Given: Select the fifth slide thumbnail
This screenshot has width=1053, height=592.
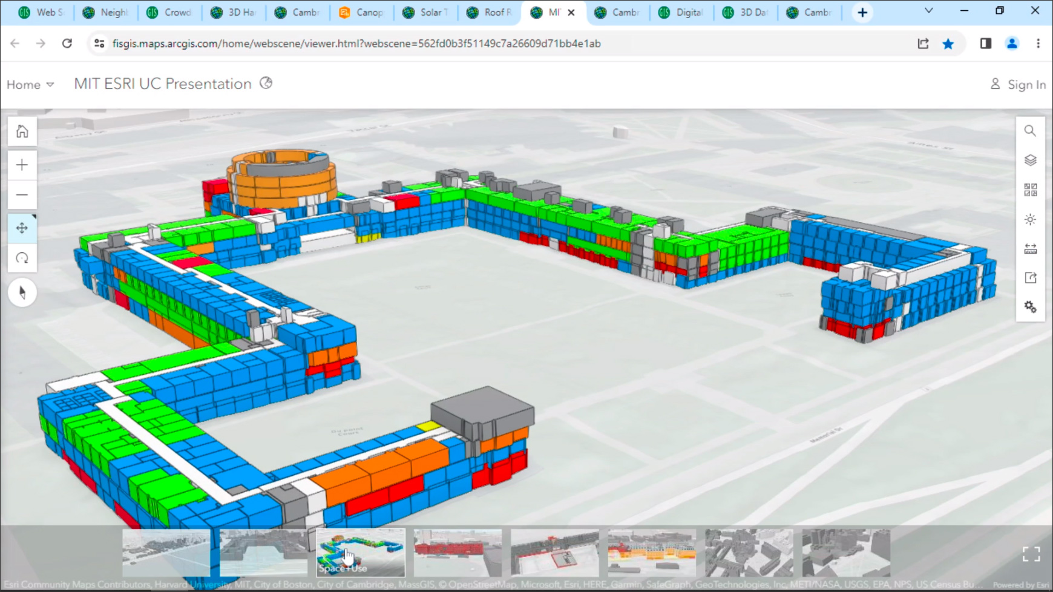Looking at the screenshot, I should 555,552.
